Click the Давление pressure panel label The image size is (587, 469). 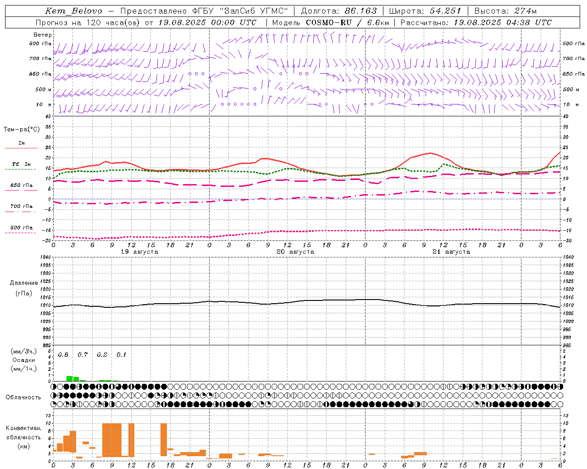click(x=24, y=283)
